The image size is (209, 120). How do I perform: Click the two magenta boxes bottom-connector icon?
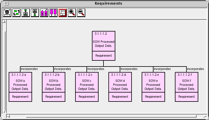[53, 13]
